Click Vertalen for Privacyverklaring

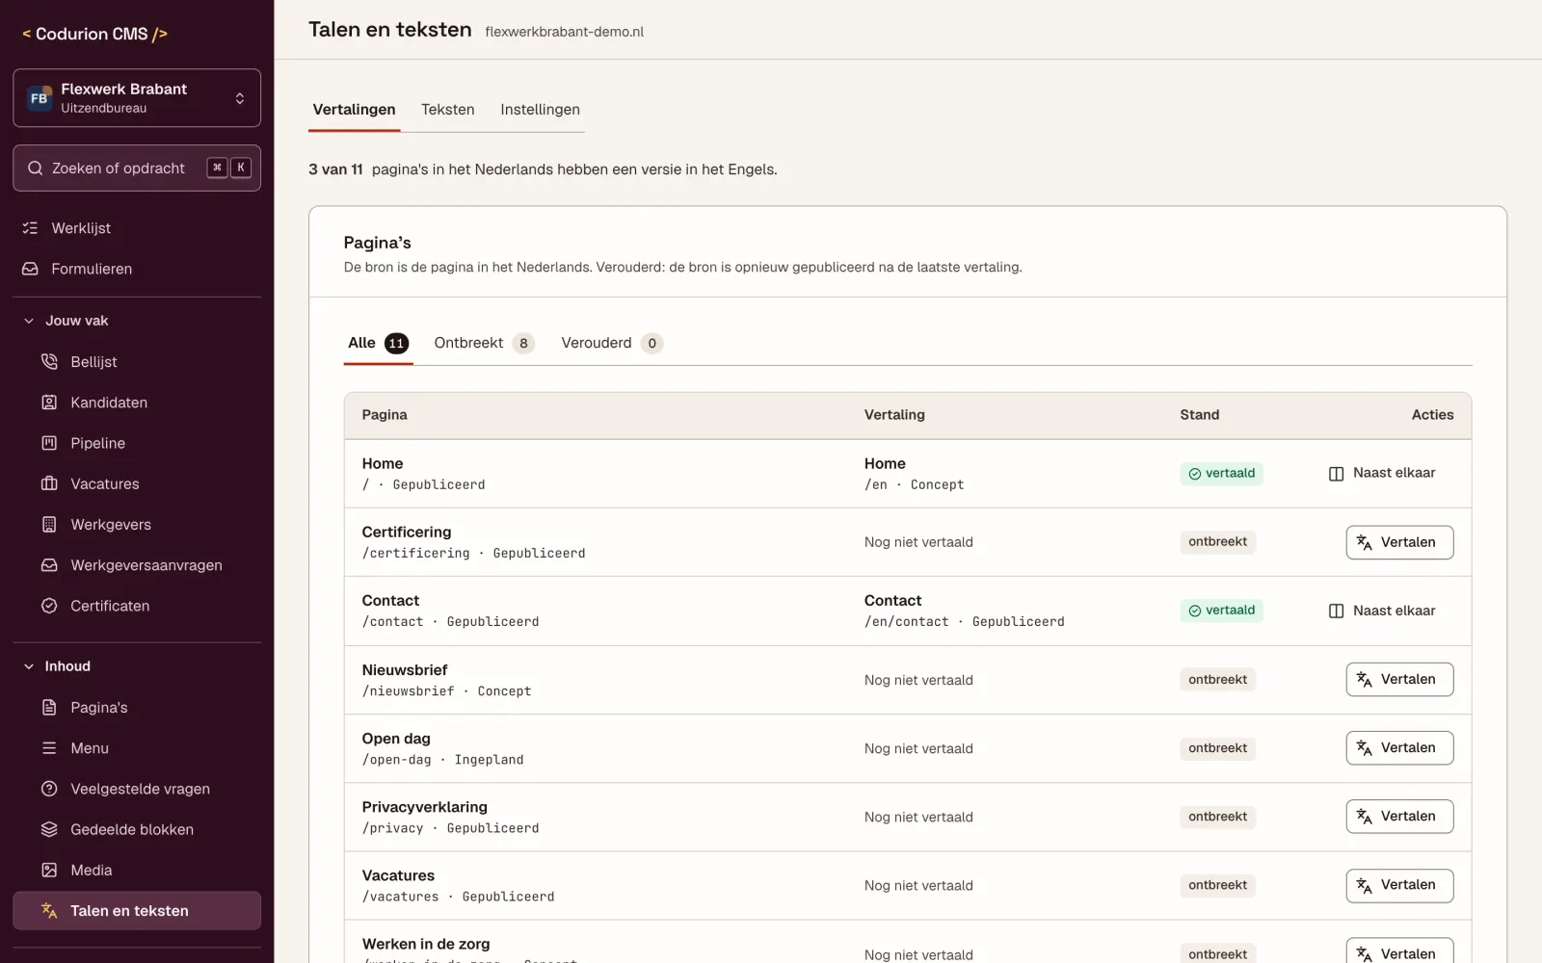(x=1399, y=817)
